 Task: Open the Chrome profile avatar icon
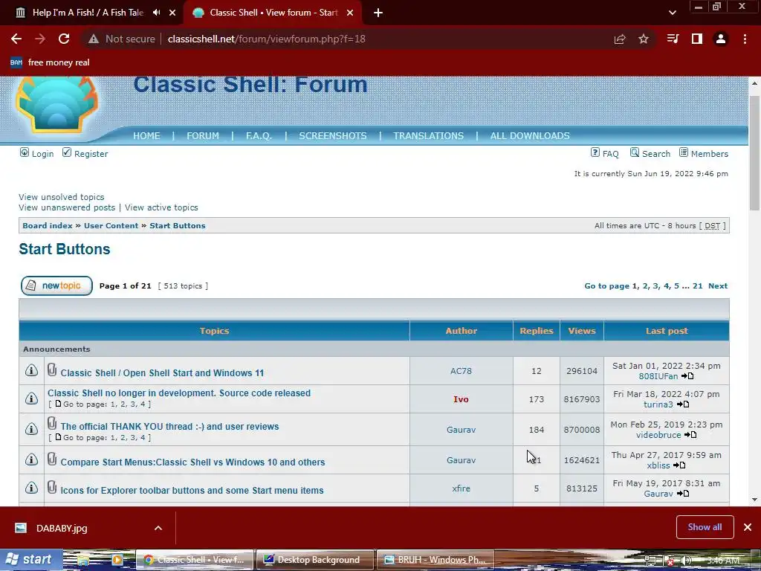click(721, 39)
